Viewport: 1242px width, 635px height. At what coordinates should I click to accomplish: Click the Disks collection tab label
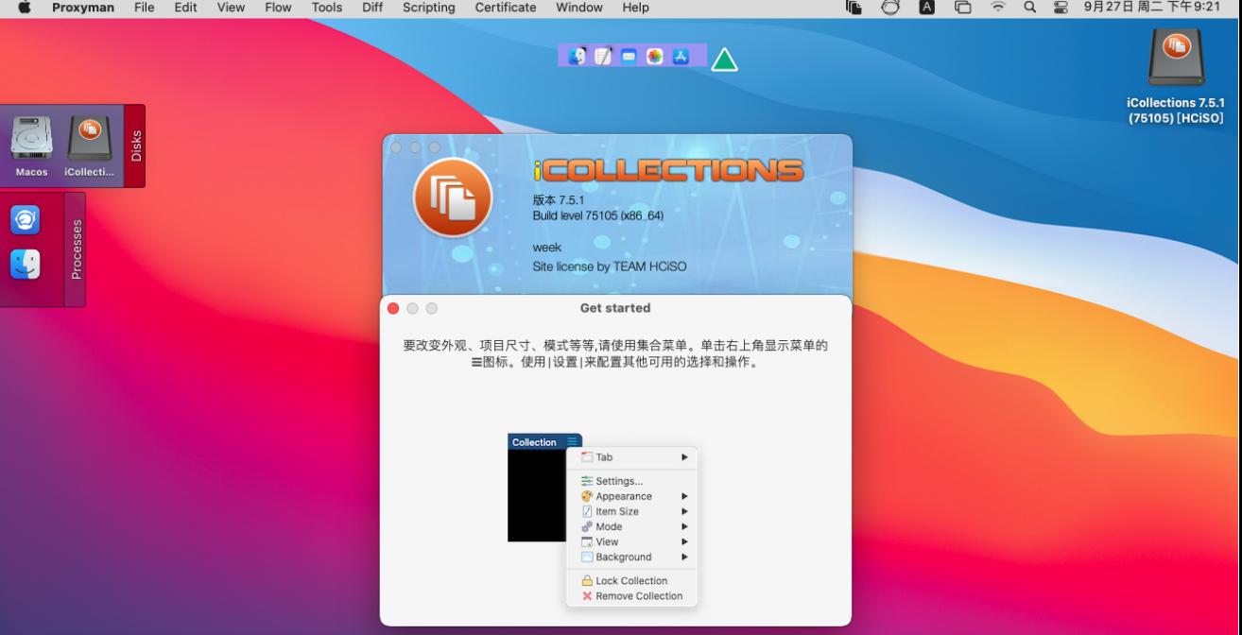click(135, 146)
